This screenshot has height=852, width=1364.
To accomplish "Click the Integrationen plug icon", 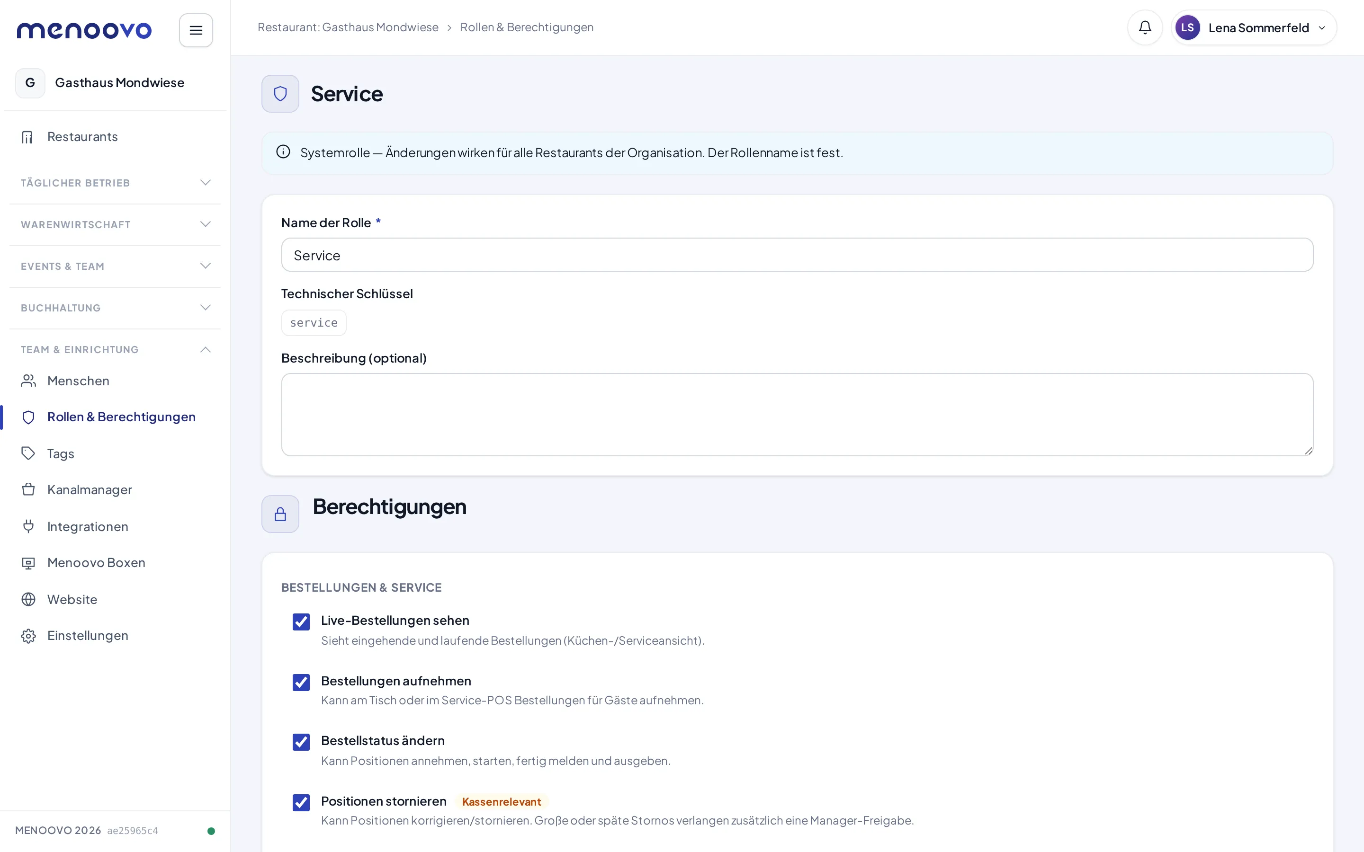I will point(28,526).
